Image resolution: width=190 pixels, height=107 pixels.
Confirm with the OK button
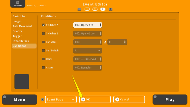(95, 99)
